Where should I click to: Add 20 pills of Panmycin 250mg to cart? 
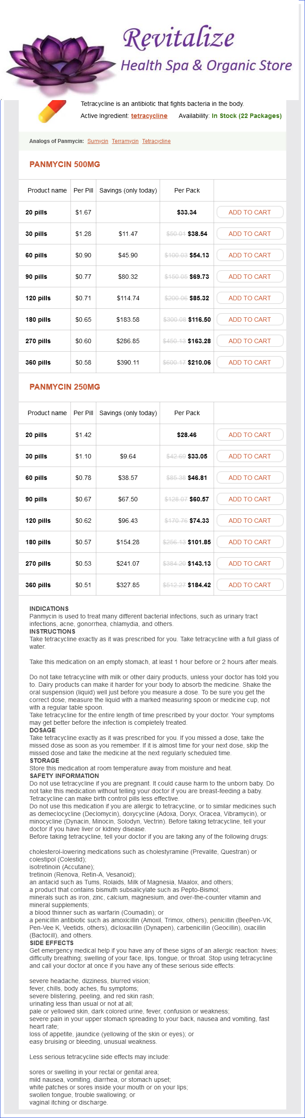pos(250,435)
